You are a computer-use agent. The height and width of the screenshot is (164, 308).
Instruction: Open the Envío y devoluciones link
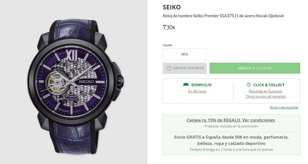point(284,107)
